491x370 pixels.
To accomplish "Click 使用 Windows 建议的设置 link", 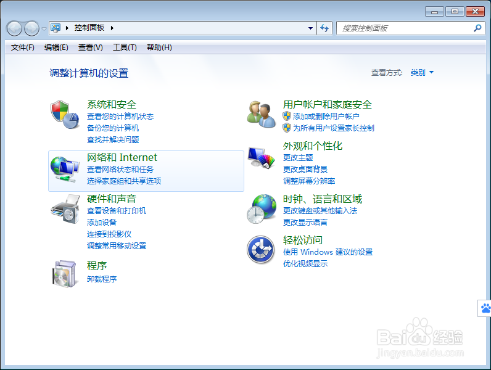I will 328,252.
